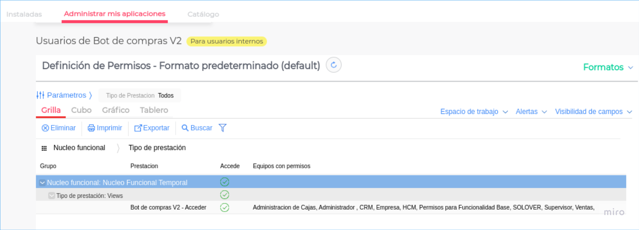Click the refresh icon beside the title
The height and width of the screenshot is (230, 639).
tap(334, 65)
